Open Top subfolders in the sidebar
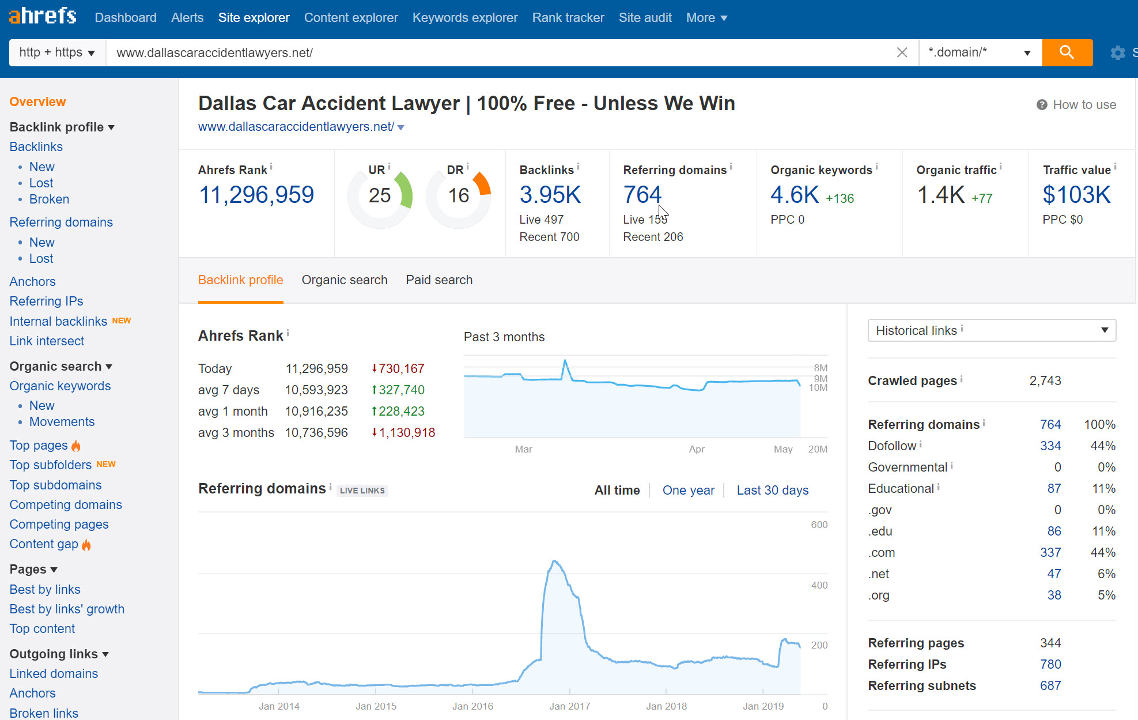 (50, 465)
